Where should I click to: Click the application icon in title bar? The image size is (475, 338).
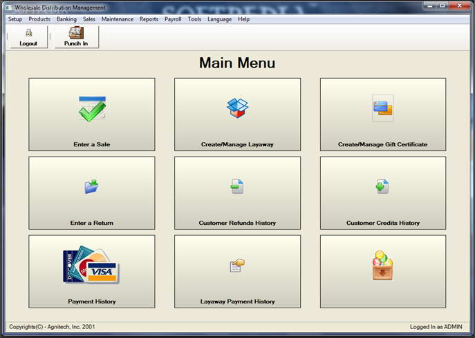[9, 8]
